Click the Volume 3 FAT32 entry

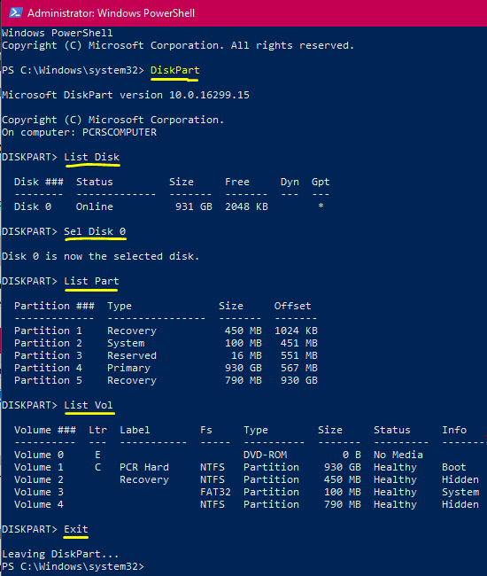pyautogui.click(x=215, y=492)
